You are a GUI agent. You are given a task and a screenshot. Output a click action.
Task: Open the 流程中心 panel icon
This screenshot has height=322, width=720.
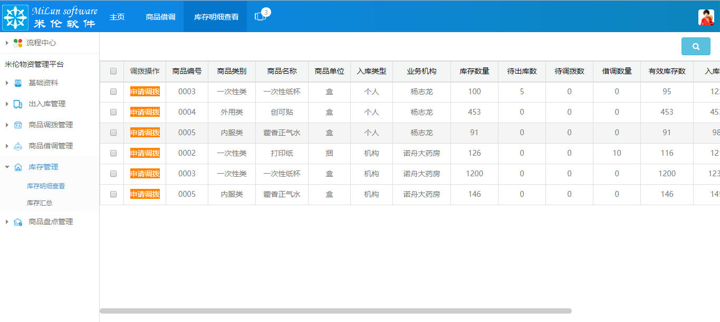point(17,43)
